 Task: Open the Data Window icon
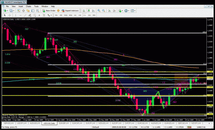(x=23, y=11)
